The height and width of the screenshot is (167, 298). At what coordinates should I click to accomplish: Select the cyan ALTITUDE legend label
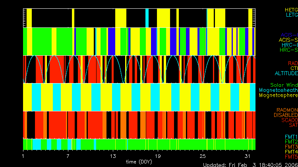286,74
